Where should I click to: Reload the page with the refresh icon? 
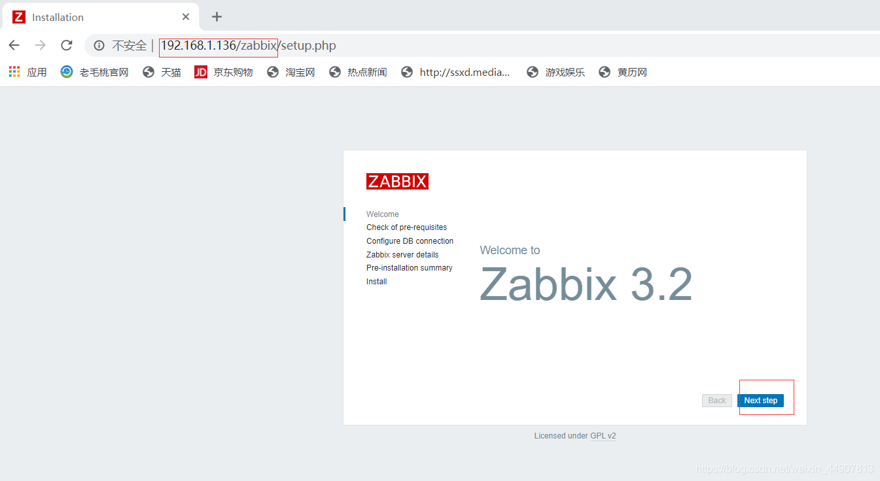(x=66, y=45)
